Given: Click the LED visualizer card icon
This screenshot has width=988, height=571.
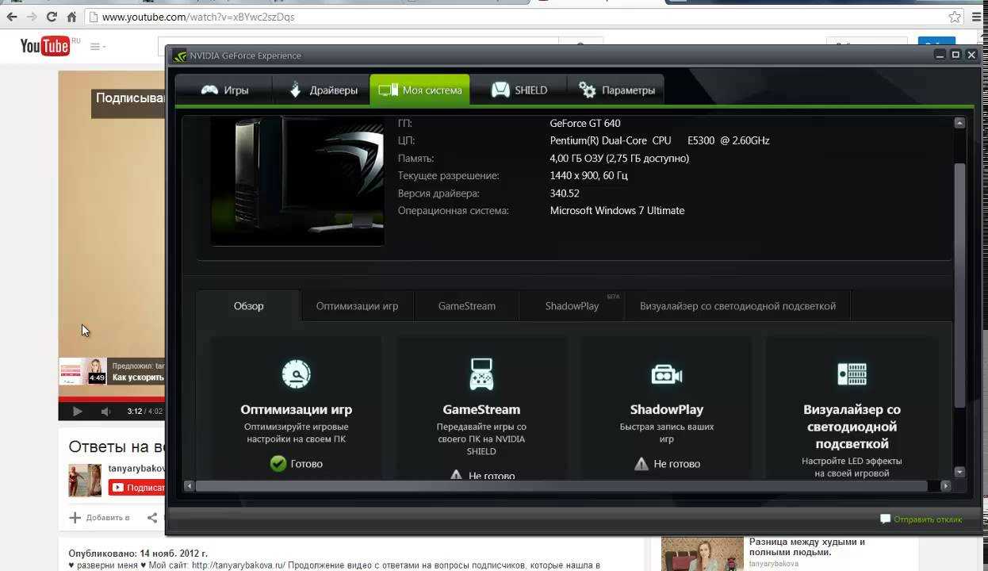Looking at the screenshot, I should pyautogui.click(x=852, y=374).
